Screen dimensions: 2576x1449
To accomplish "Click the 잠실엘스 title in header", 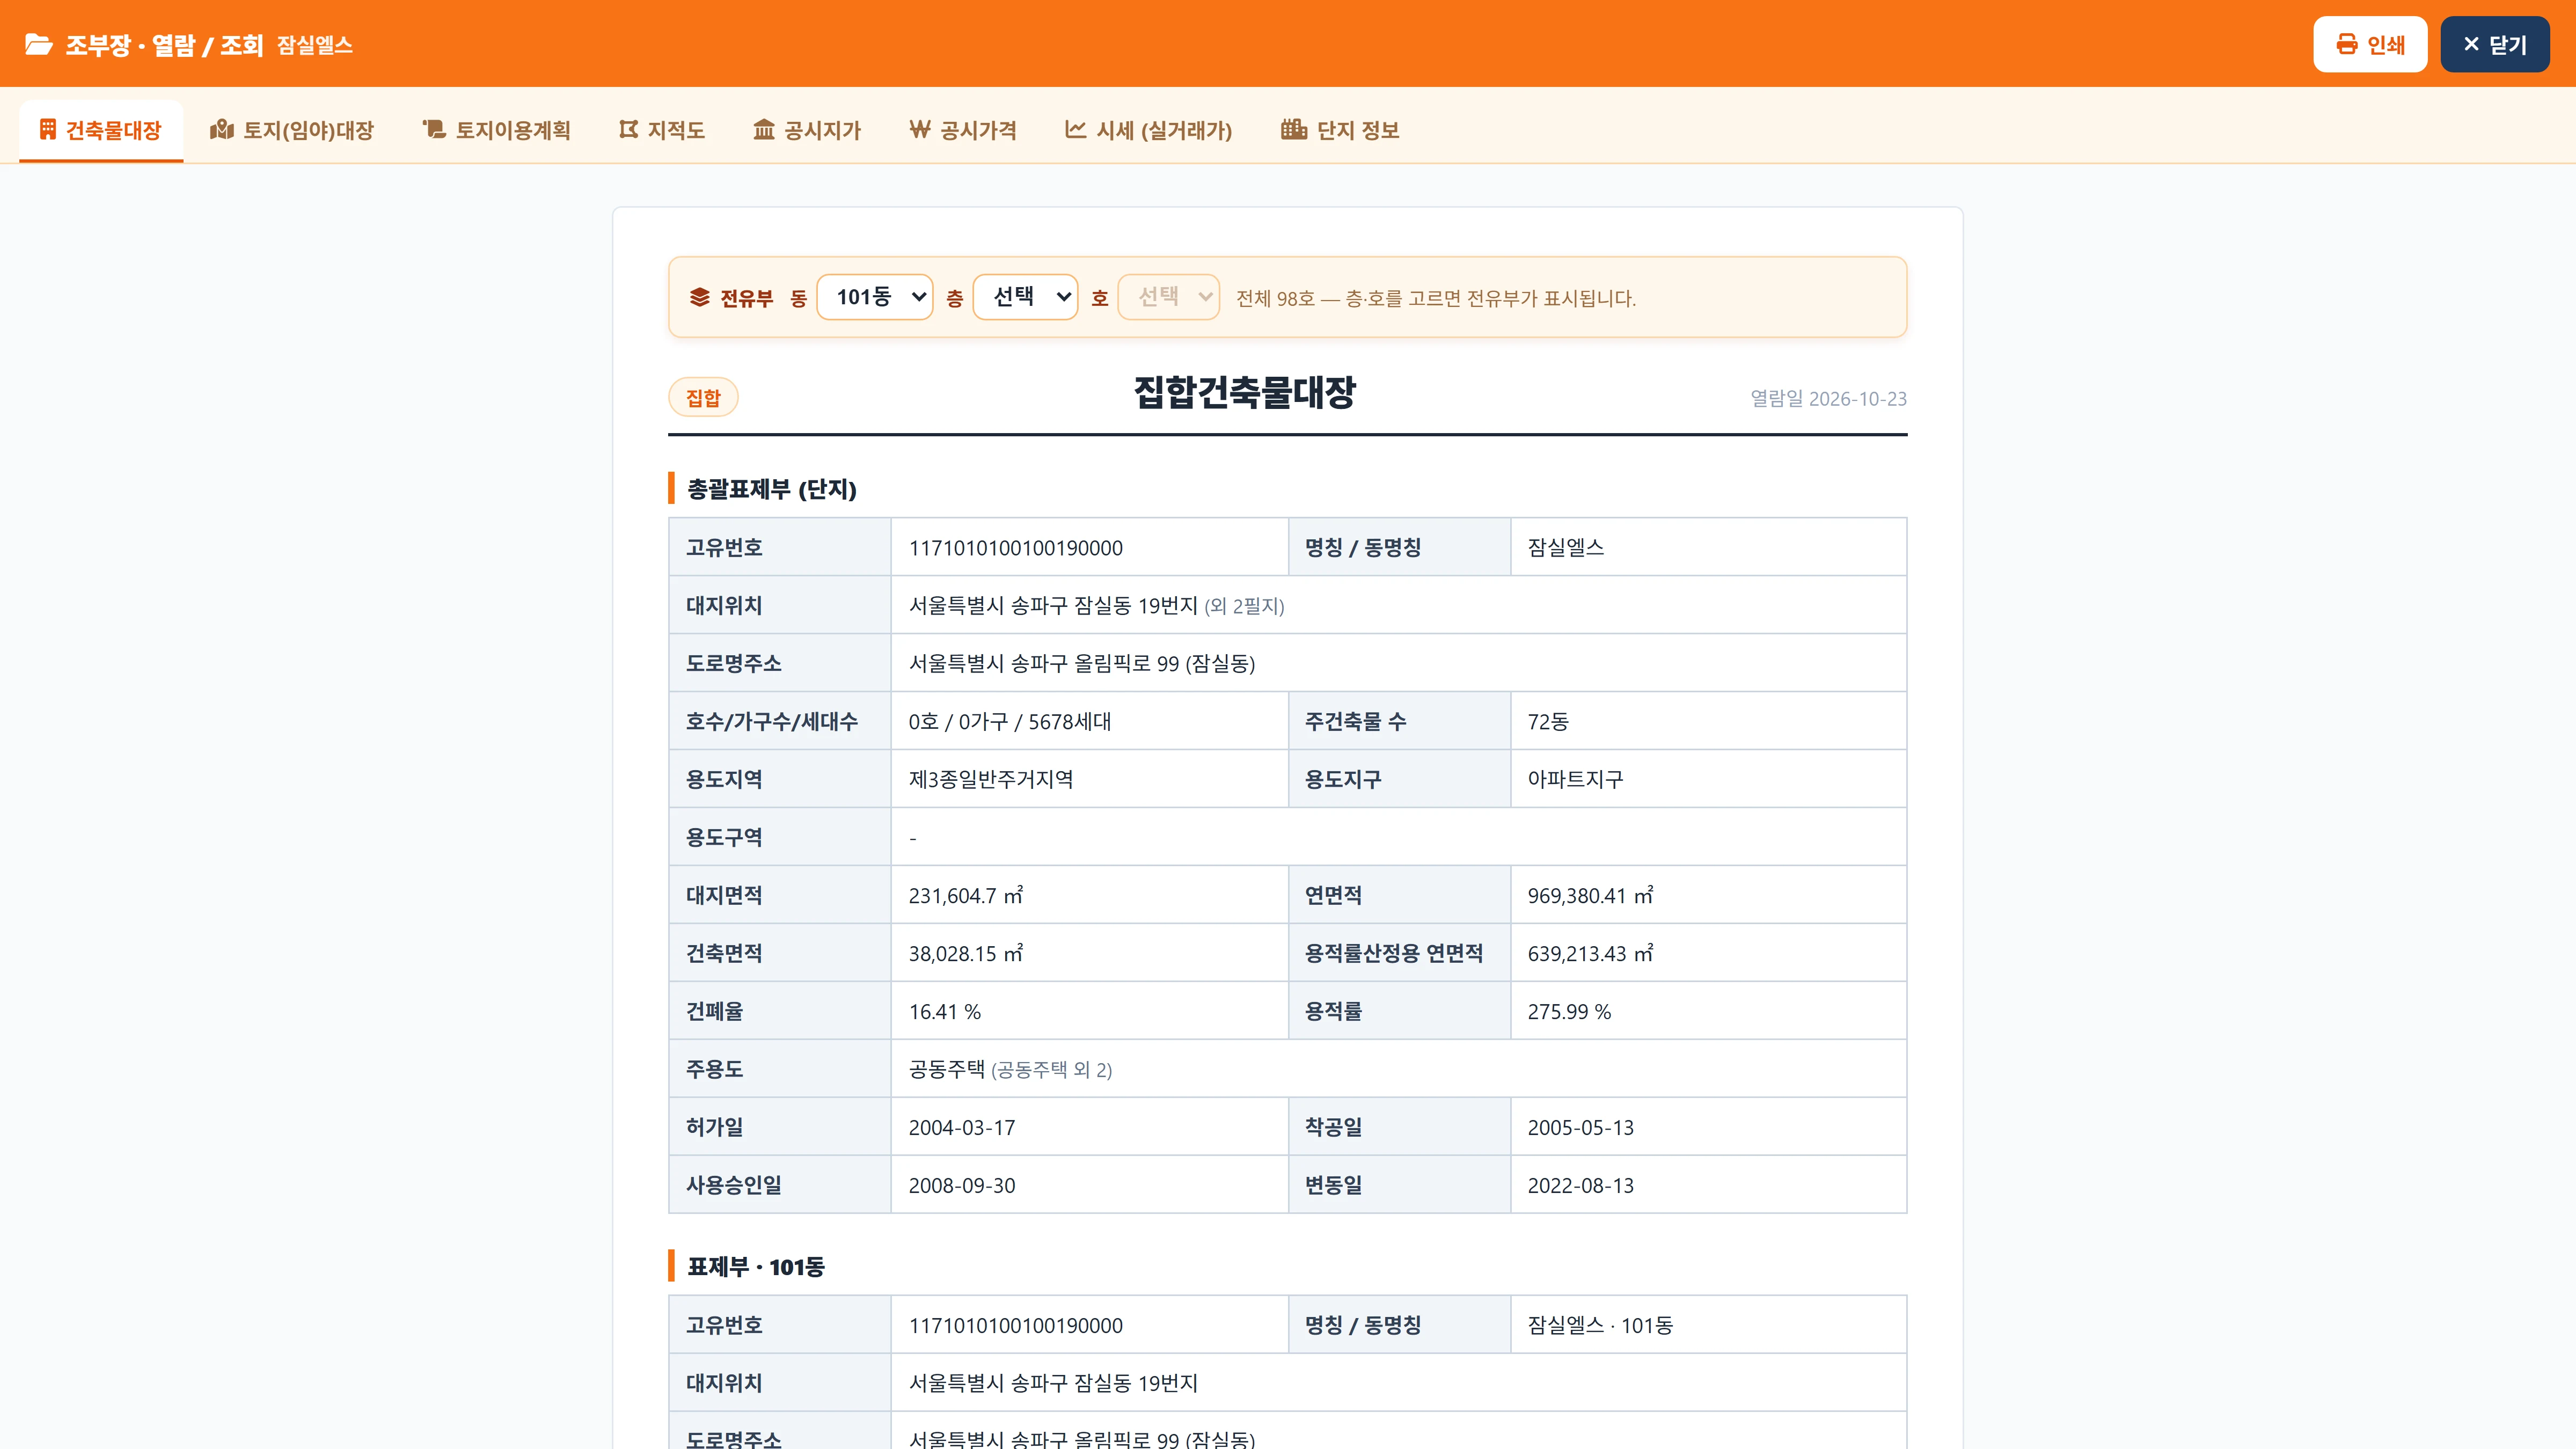I will pyautogui.click(x=315, y=45).
